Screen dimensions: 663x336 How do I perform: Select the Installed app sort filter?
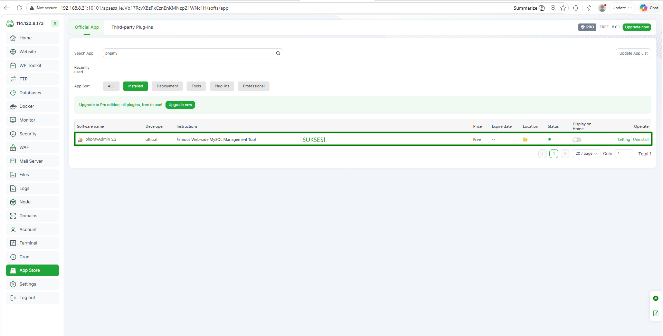click(135, 86)
